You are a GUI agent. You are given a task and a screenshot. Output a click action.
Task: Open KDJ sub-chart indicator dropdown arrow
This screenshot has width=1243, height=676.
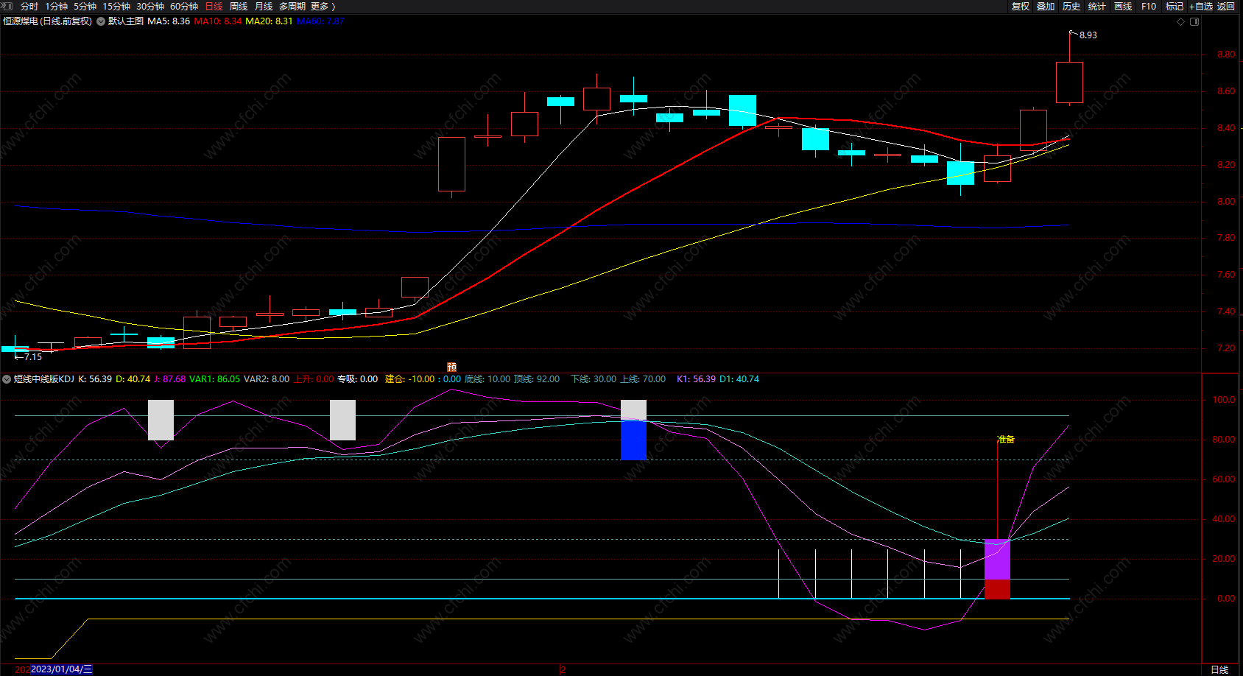pyautogui.click(x=7, y=379)
